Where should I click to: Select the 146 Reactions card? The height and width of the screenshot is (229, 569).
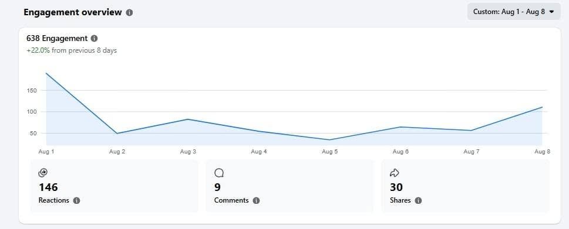(x=115, y=186)
